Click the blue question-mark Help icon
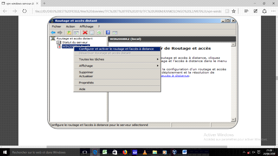Screen dimensions: 278x156 [108, 33]
